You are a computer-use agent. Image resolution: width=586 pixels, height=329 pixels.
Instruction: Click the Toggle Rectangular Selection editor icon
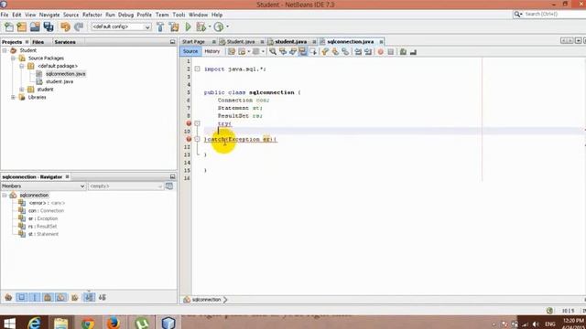pyautogui.click(x=313, y=52)
